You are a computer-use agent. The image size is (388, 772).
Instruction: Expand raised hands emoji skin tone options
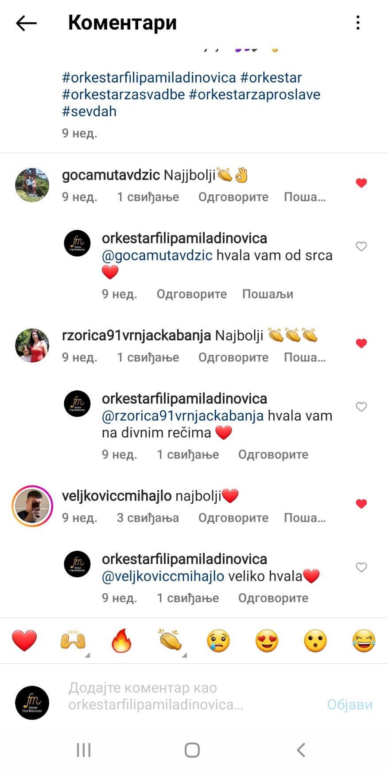coord(87,654)
